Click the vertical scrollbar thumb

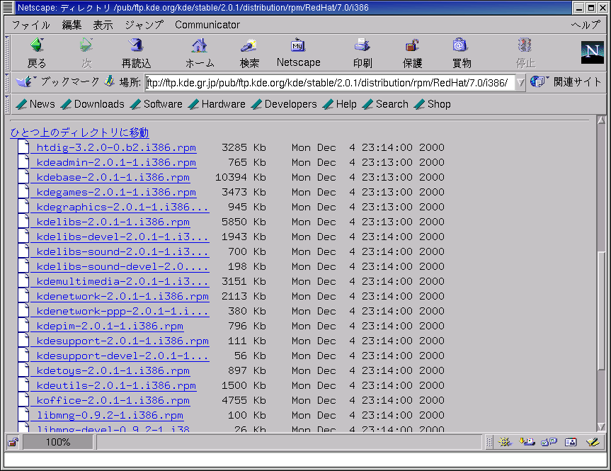point(601,311)
